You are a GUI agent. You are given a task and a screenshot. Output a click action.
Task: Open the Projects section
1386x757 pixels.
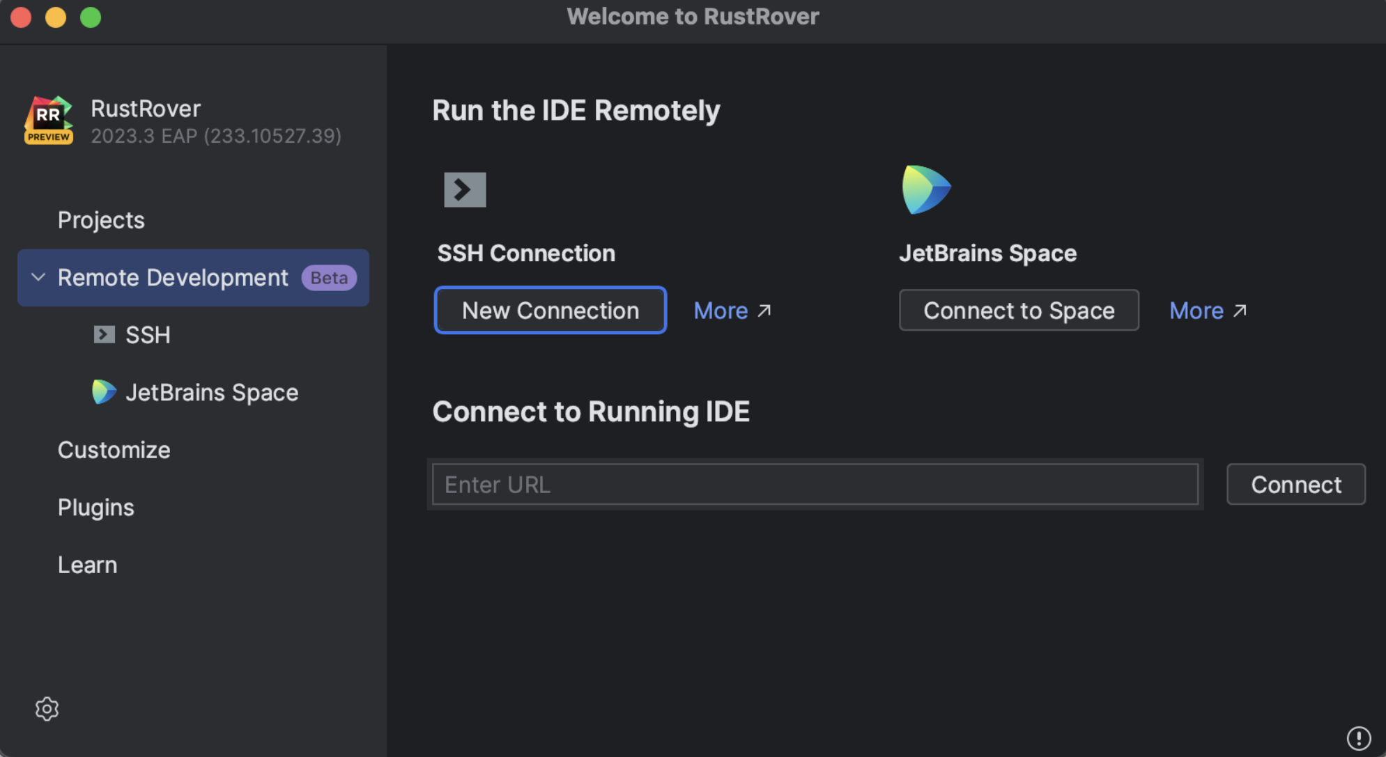tap(101, 220)
